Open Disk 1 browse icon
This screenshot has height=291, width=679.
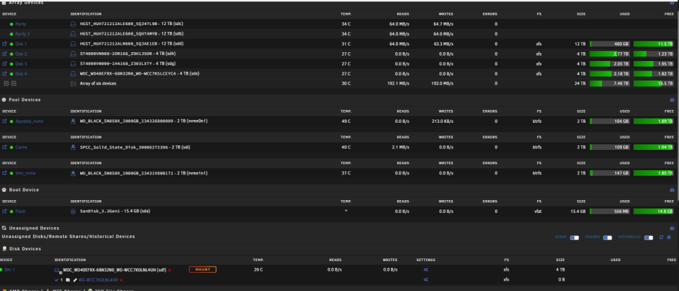[5, 43]
